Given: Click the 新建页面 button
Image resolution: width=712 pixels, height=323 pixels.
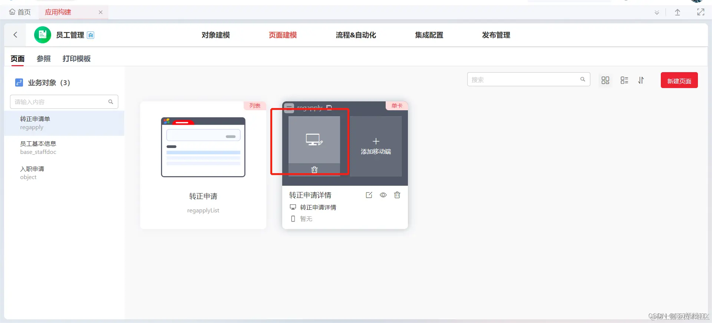Looking at the screenshot, I should [679, 80].
